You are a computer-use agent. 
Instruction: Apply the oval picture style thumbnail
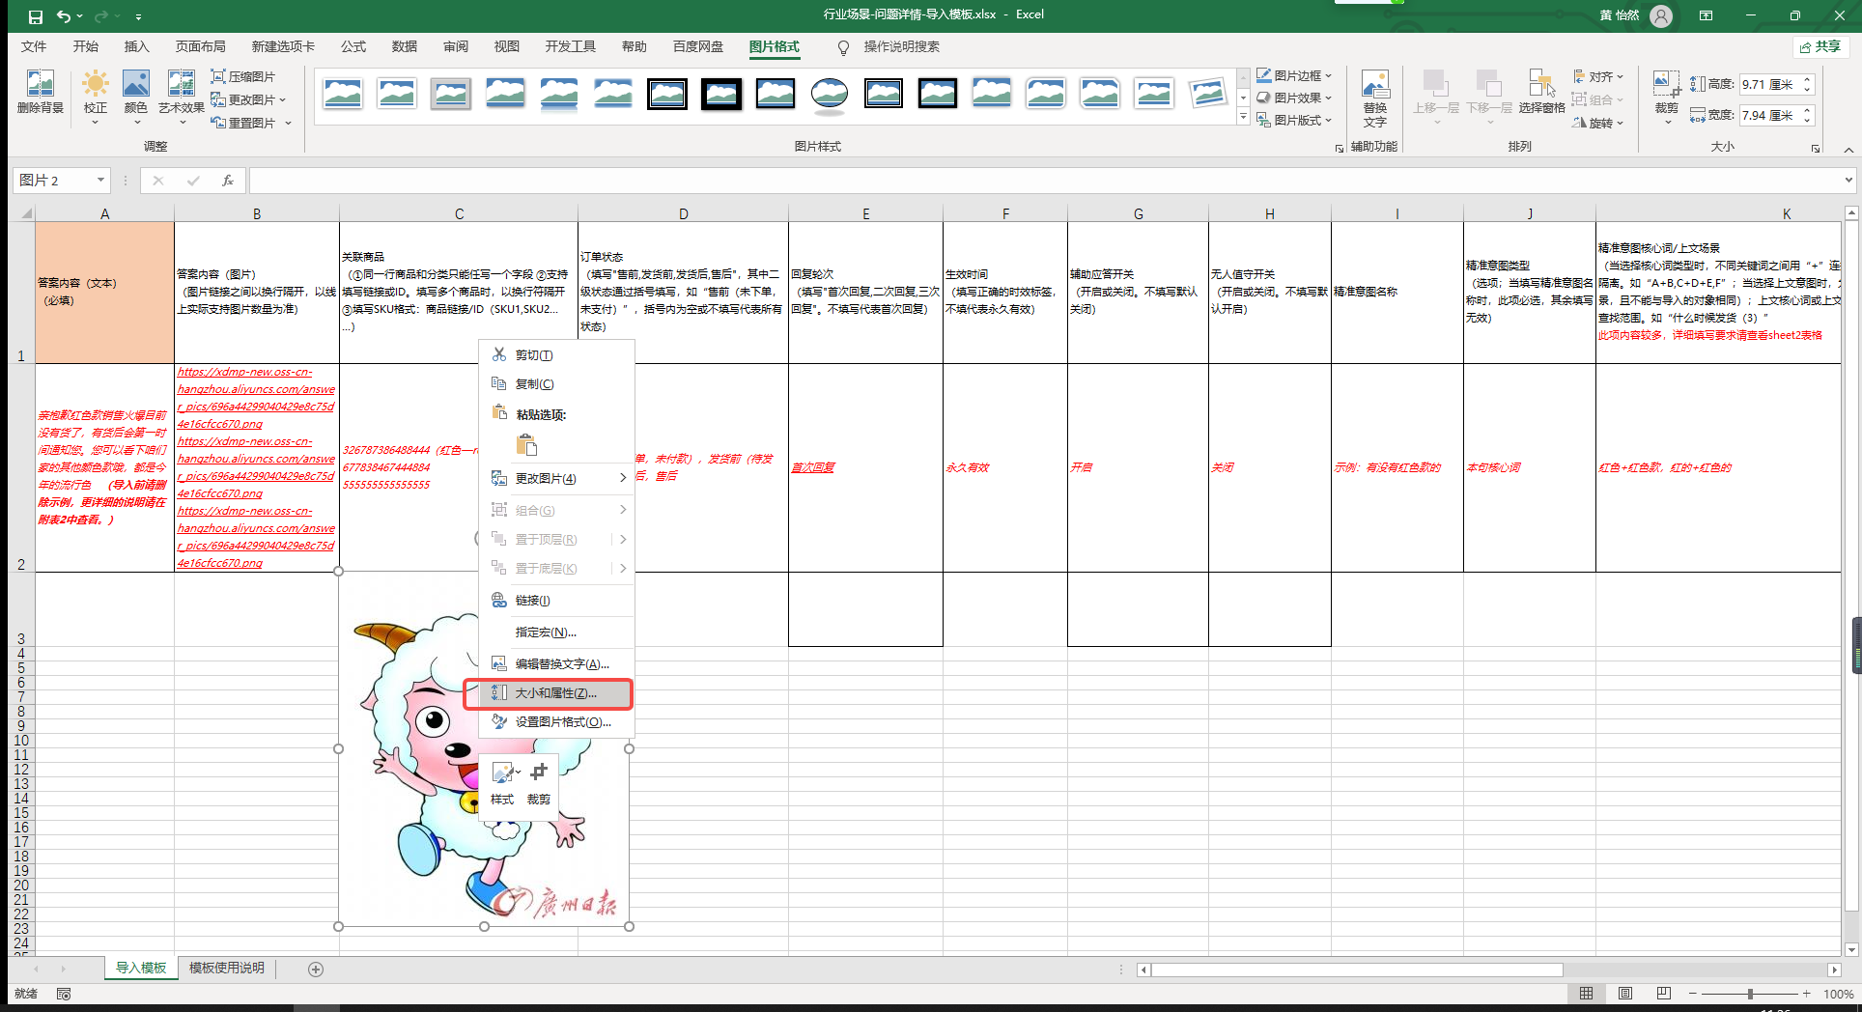[829, 94]
